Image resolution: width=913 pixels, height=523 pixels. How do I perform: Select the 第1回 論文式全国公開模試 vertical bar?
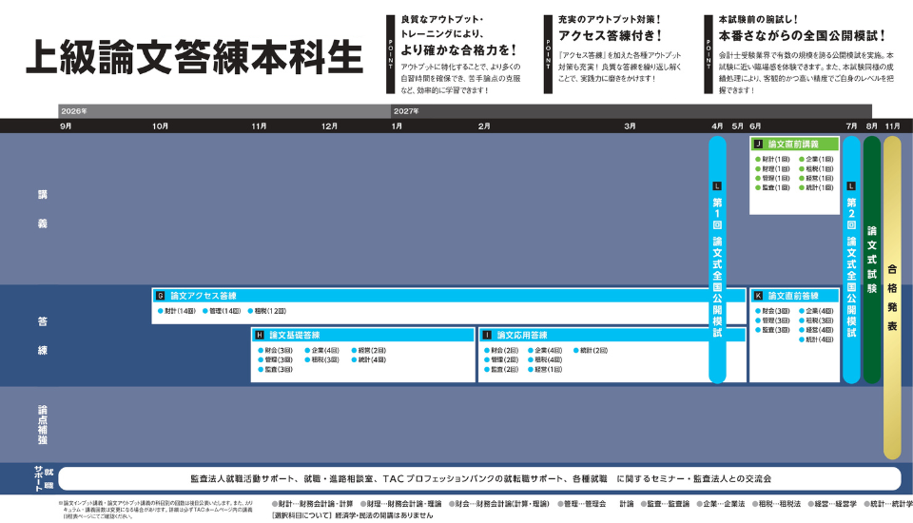pyautogui.click(x=717, y=260)
